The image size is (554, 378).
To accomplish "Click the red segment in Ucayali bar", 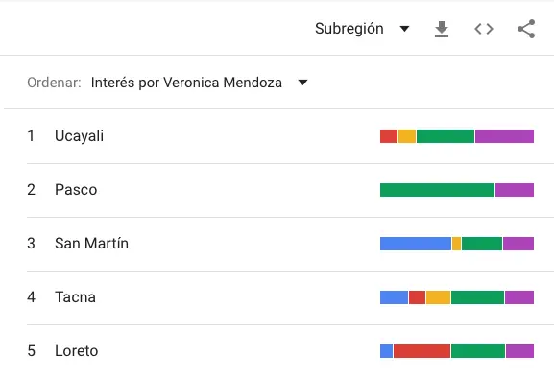I will tap(389, 136).
